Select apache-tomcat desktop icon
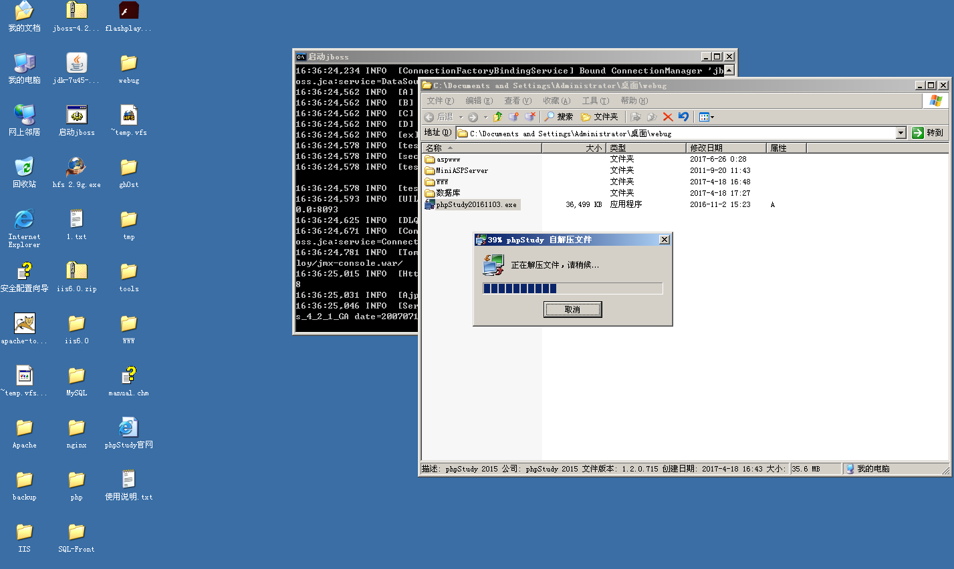954x569 pixels. point(24,329)
